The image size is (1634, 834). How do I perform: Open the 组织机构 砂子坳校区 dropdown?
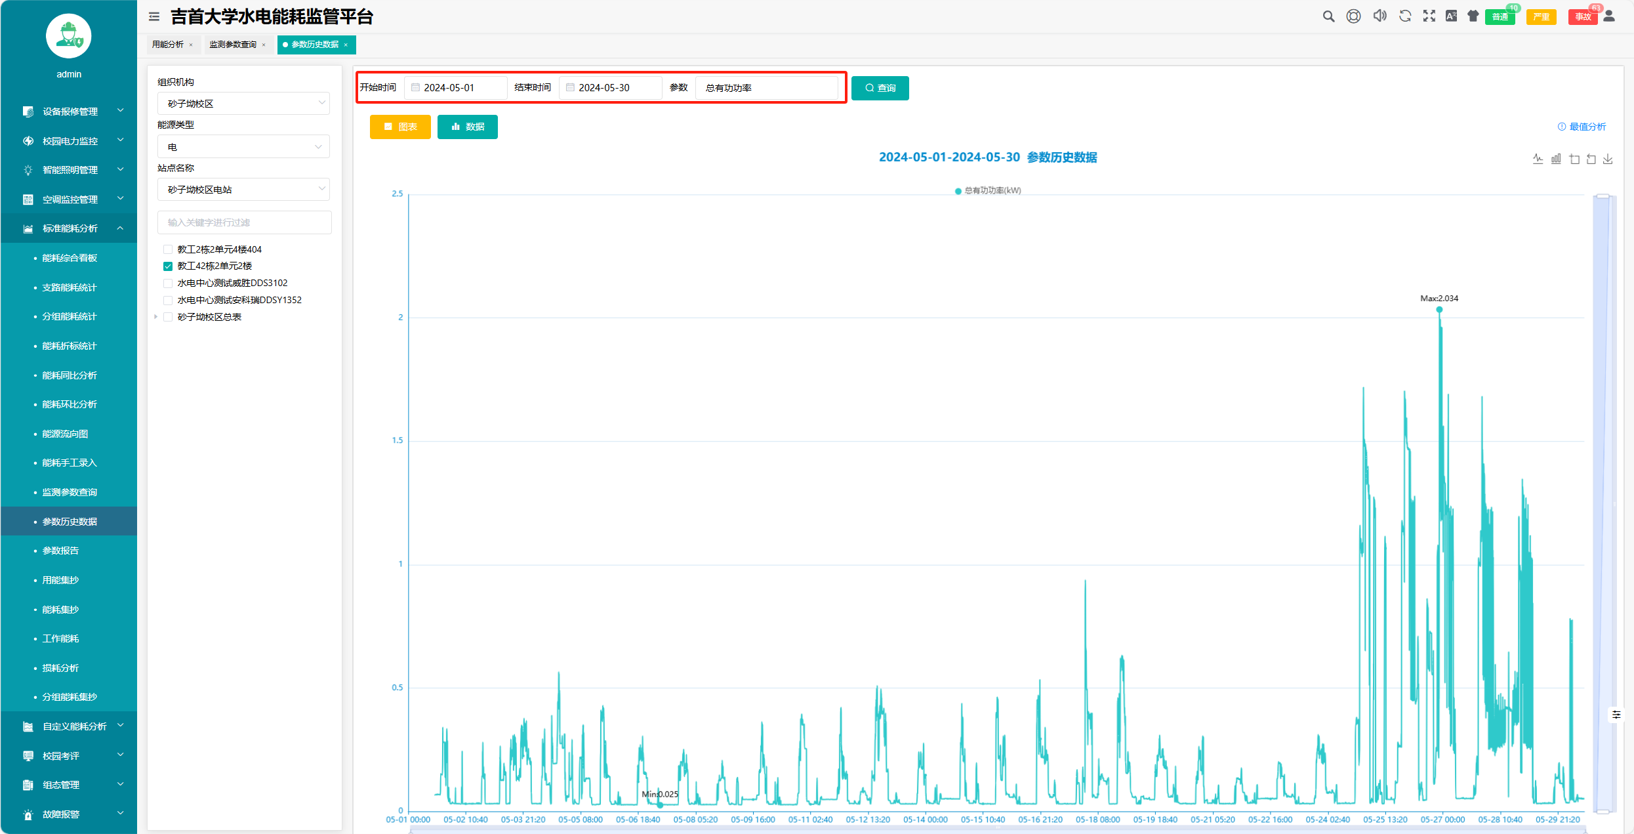coord(243,104)
